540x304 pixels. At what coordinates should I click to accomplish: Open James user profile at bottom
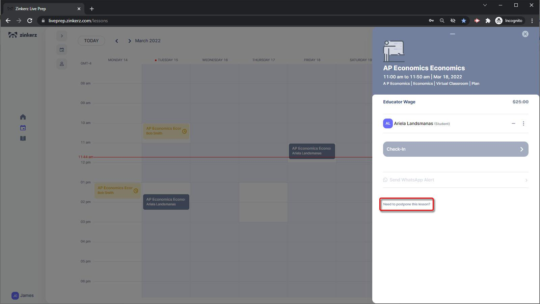point(23,296)
